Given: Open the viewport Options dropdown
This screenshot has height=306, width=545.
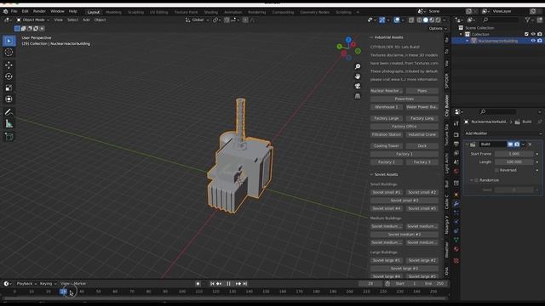Looking at the screenshot, I should [x=437, y=28].
